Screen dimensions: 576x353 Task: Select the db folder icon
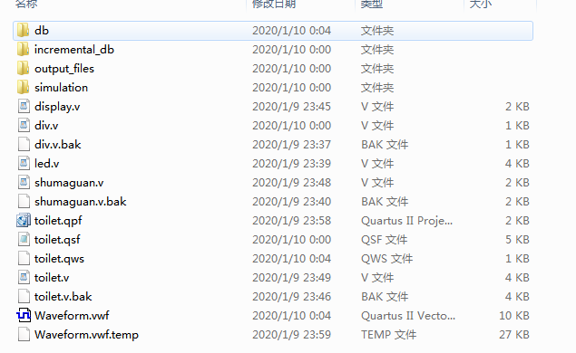pos(24,31)
